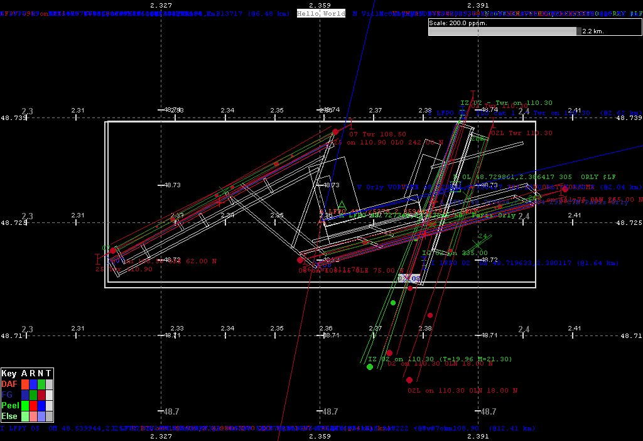Click the green triangle marker near LFPO
The image size is (643, 441).
[x=342, y=205]
